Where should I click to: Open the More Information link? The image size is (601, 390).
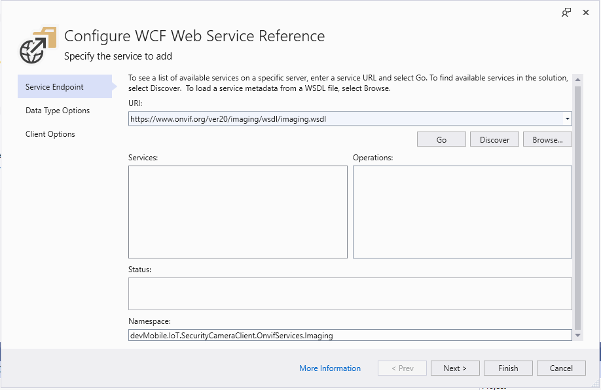330,368
